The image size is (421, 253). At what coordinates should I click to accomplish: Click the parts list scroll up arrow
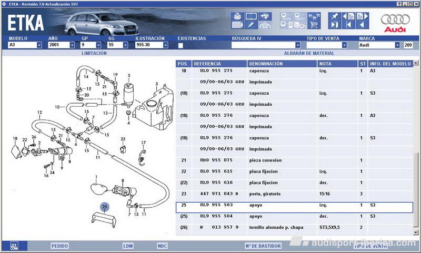point(416,63)
